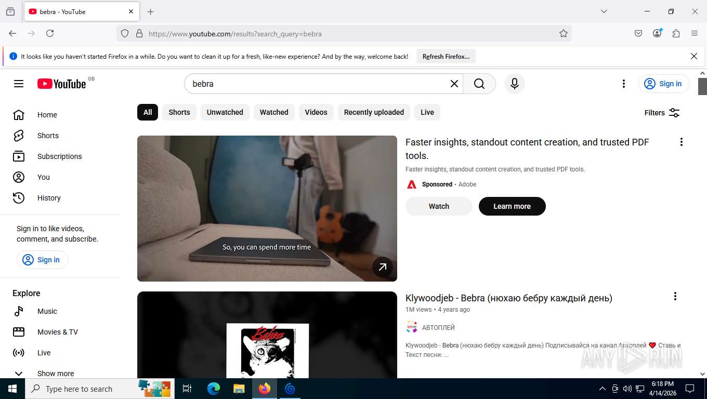707x399 pixels.
Task: Bookmark this page with star
Action: point(564,33)
